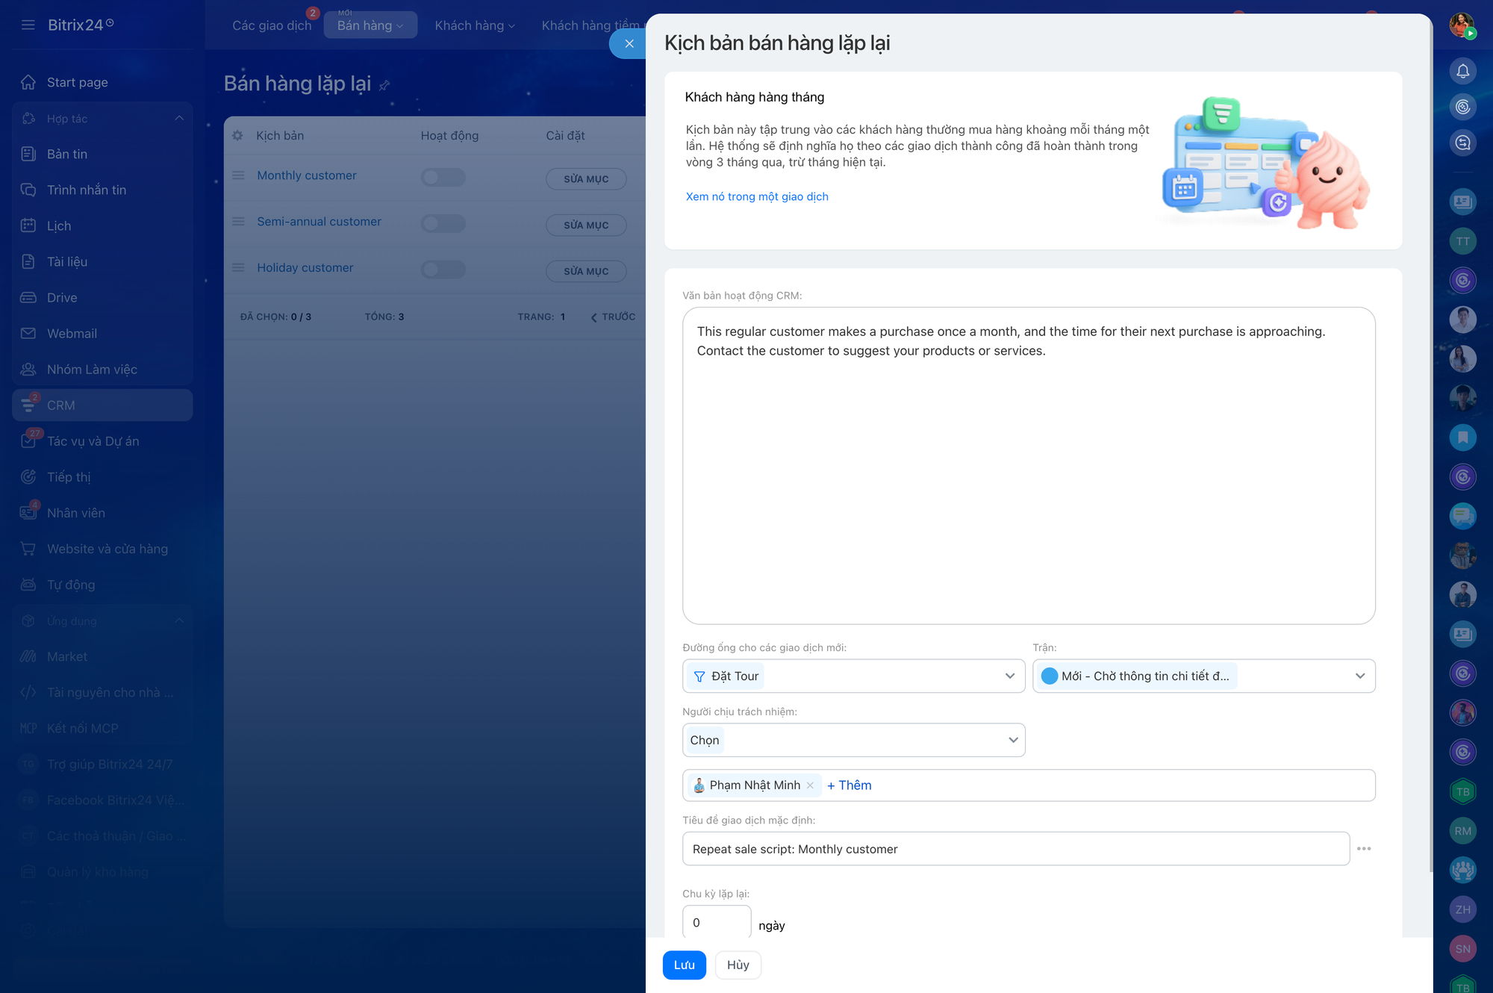Viewport: 1493px width, 993px height.
Task: Click SỬA MỤC for Holiday customer
Action: click(x=586, y=272)
